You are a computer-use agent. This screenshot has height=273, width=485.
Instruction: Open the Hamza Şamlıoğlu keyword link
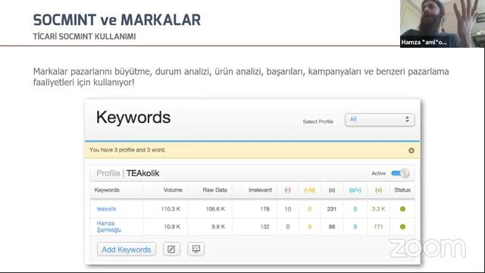pos(109,227)
